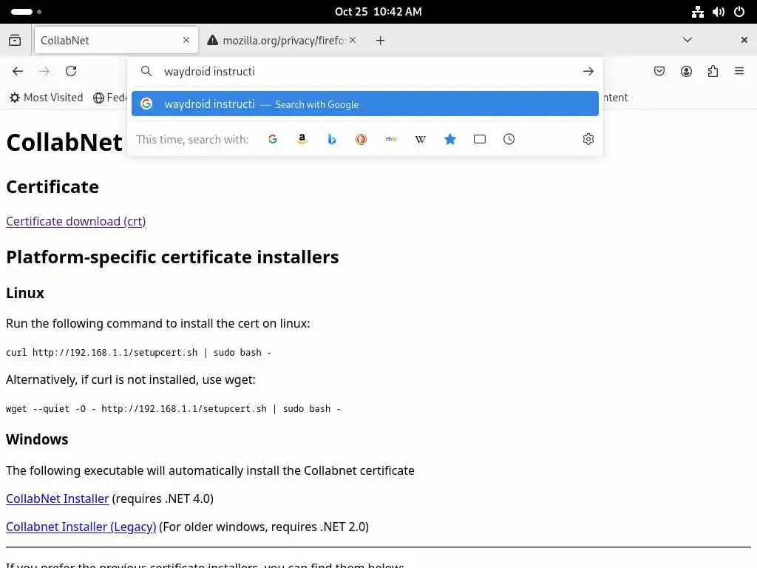Open the network status icon in top bar
This screenshot has width=757, height=568.
(698, 12)
